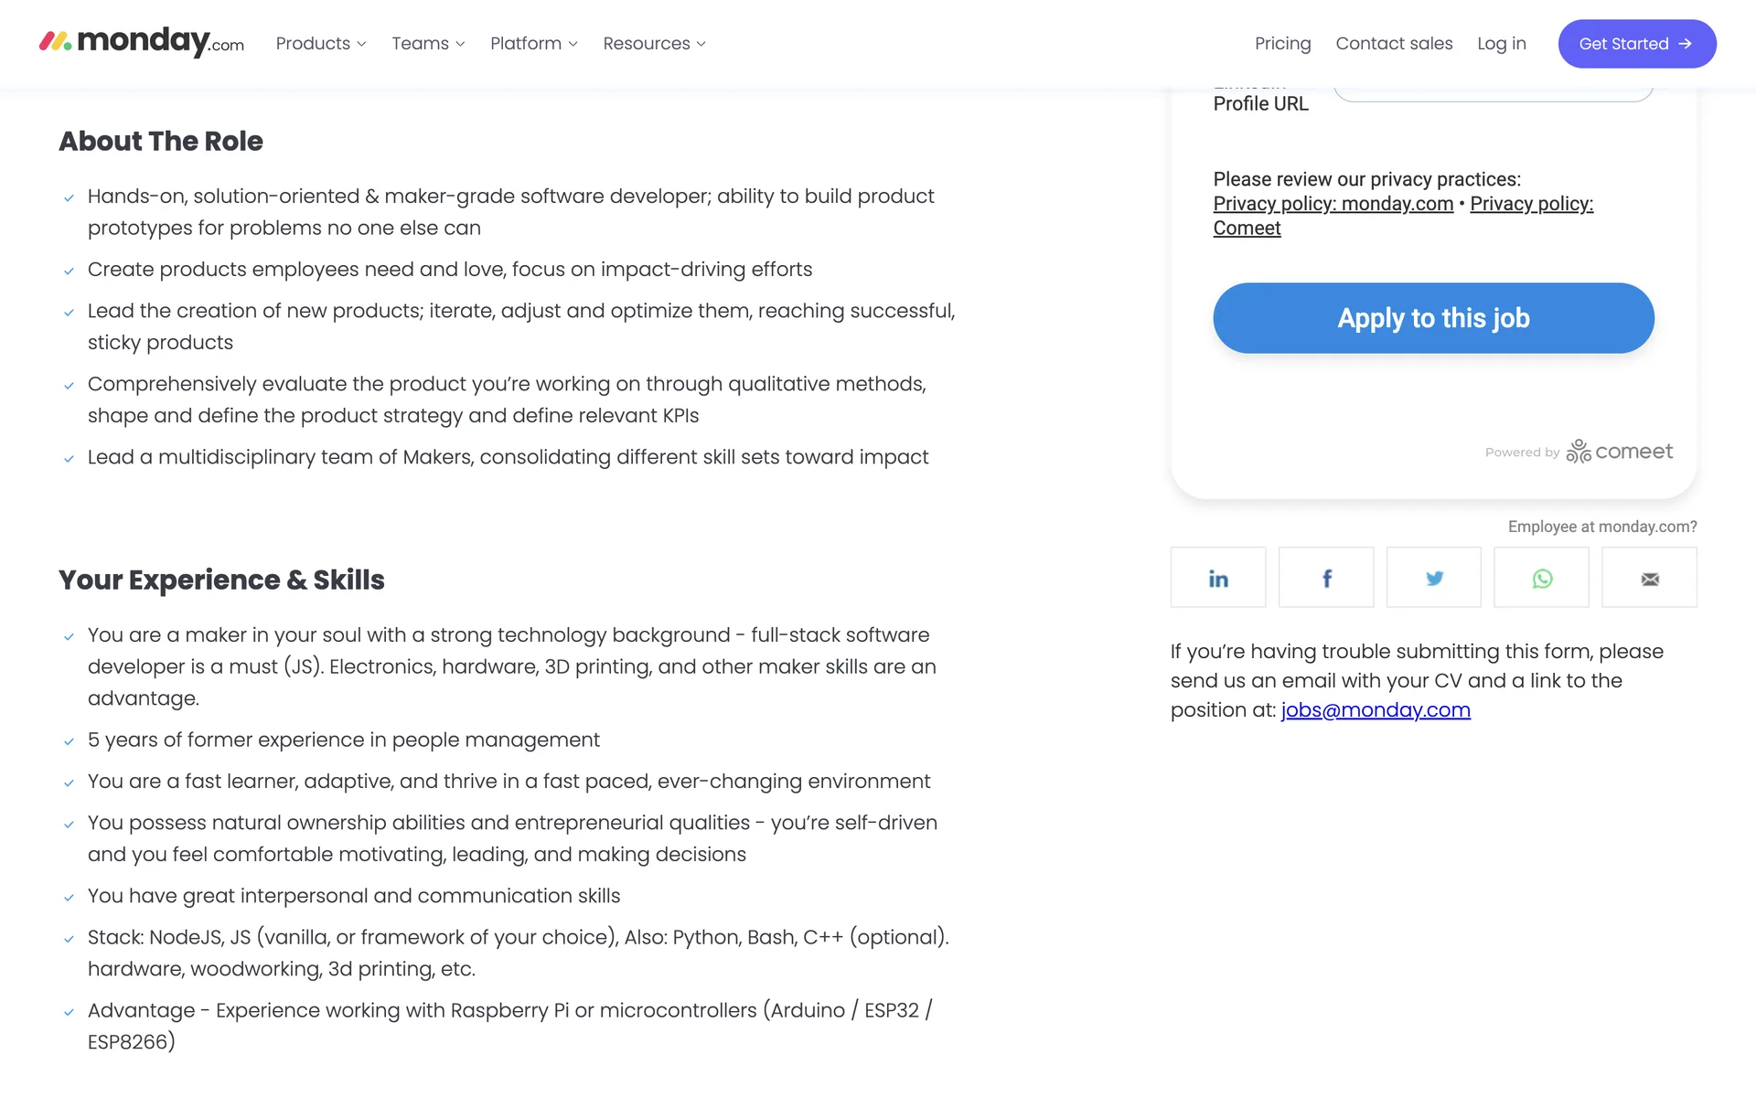Click the Comeet logo

[1620, 452]
